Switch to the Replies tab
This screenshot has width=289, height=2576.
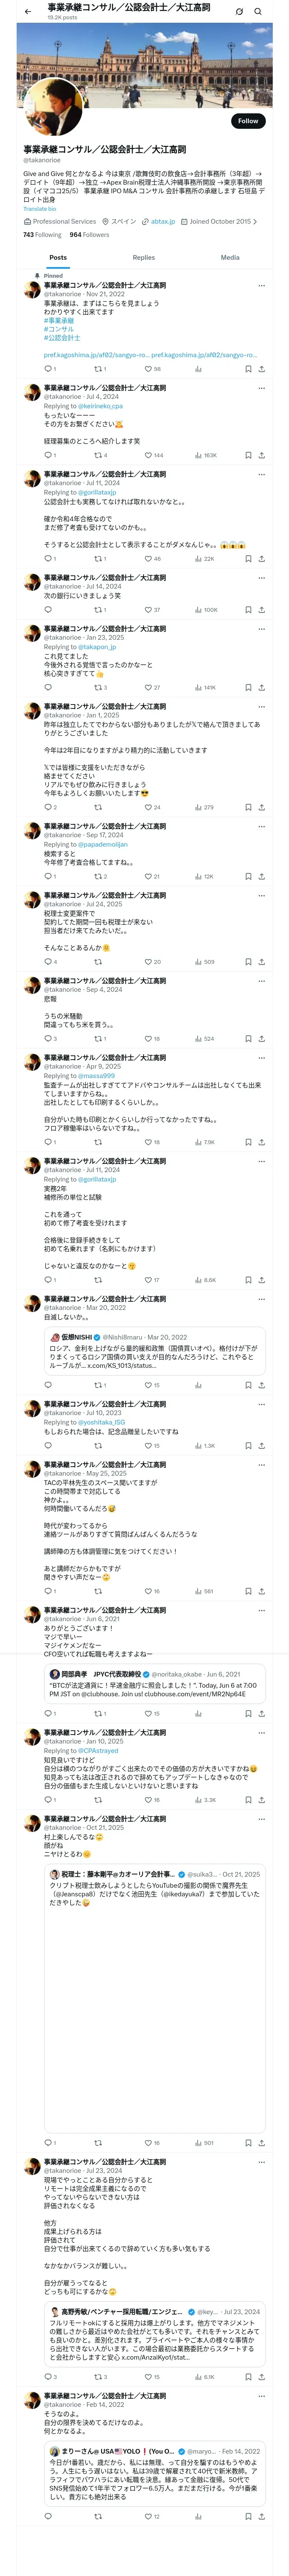pyautogui.click(x=143, y=258)
